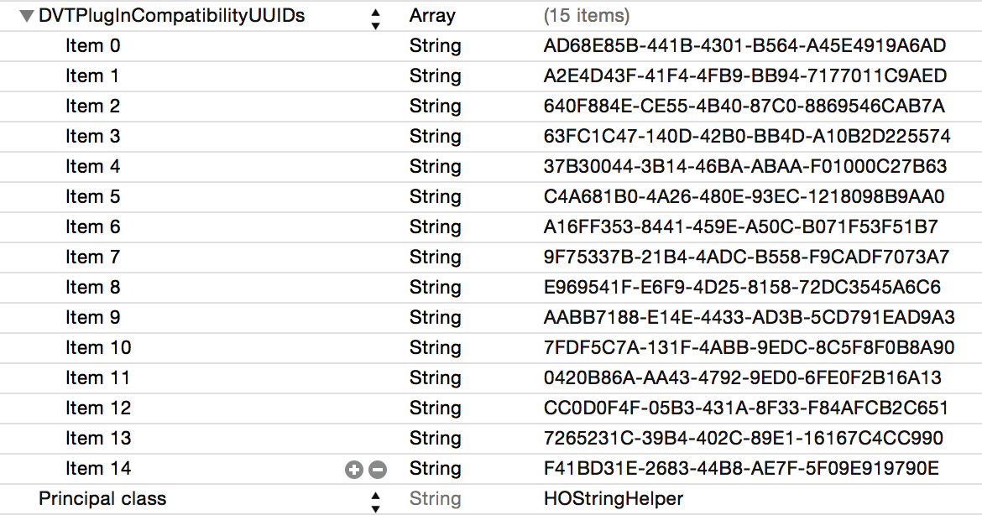The image size is (982, 515).
Task: Select UUID value beginning AD68E85B
Action: pyautogui.click(x=744, y=45)
